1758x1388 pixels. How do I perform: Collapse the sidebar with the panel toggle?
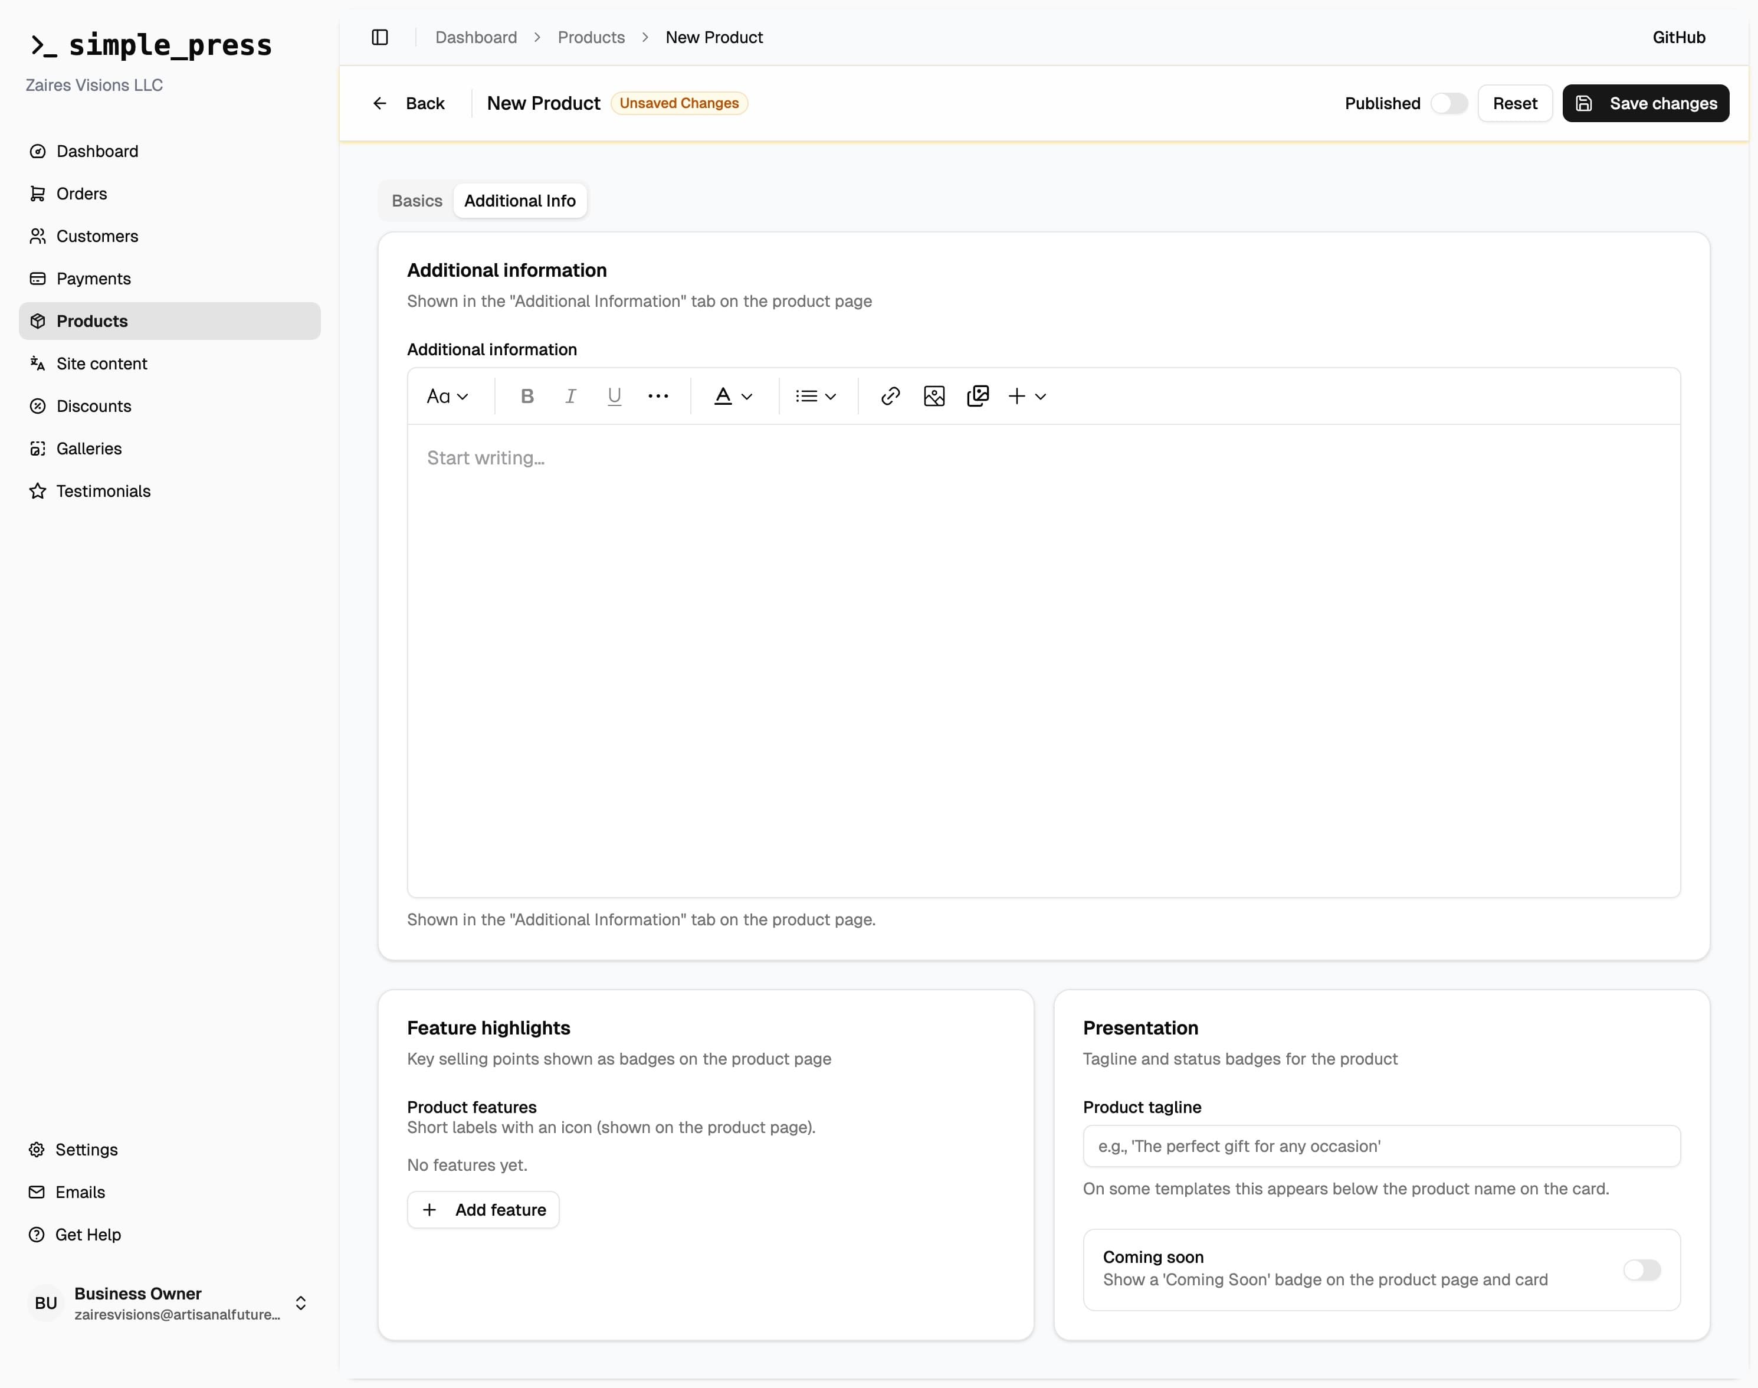click(x=379, y=37)
